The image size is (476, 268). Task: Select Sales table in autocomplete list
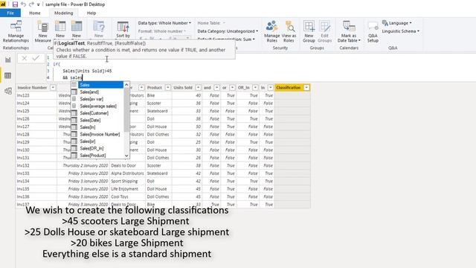click(97, 85)
